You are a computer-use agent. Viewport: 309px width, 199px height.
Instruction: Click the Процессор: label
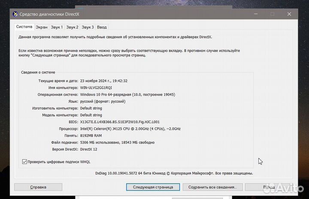[69, 129]
